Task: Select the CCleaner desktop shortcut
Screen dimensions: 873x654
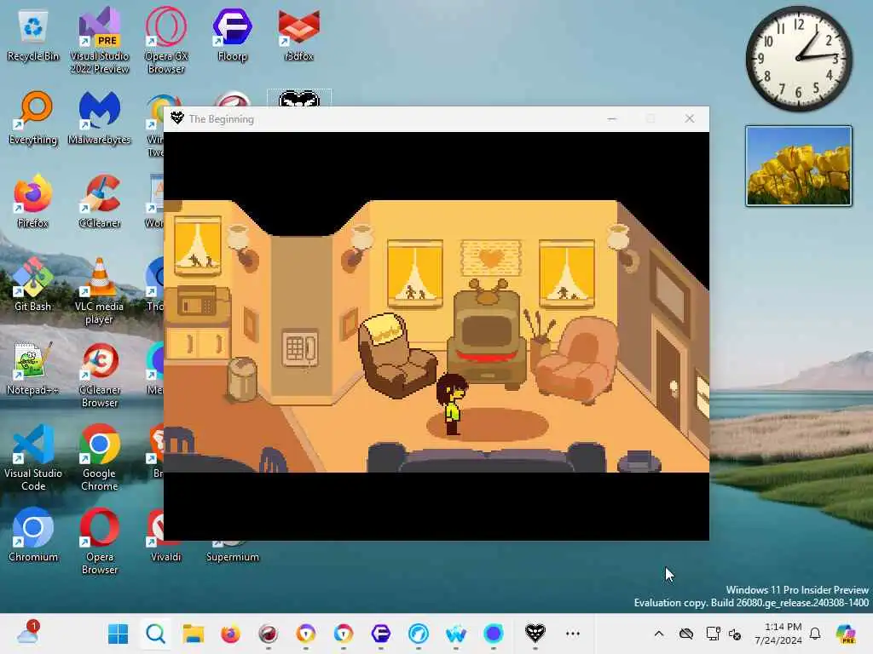Action: pyautogui.click(x=99, y=202)
